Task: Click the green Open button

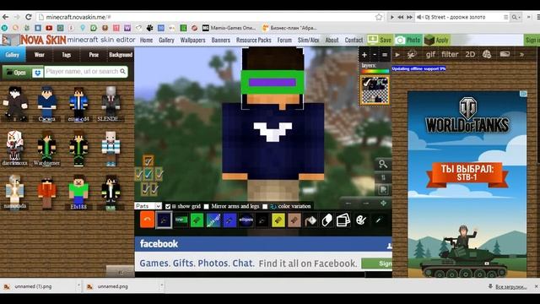Action: 17,73
